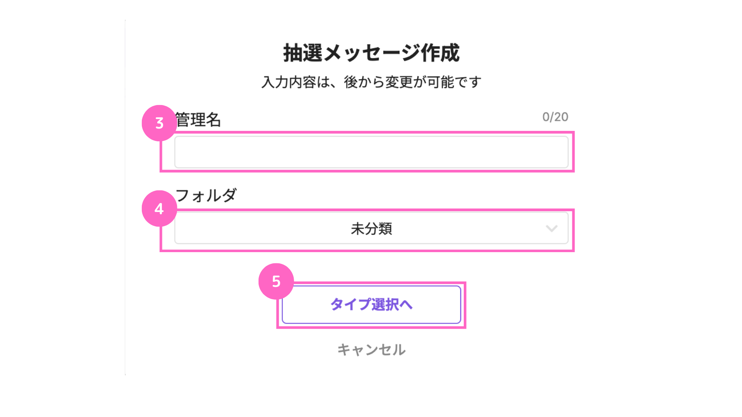This screenshot has width=742, height=417.
Task: Expand the folder selection combo box
Action: [371, 228]
